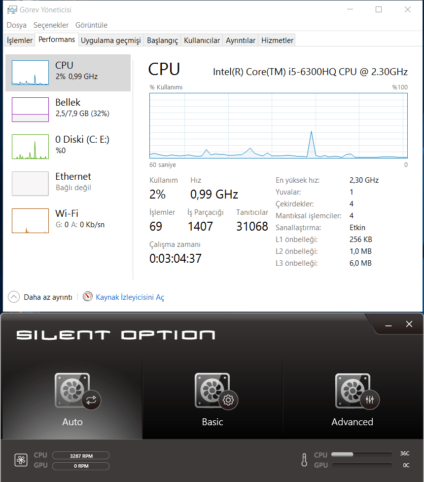Click the Resource Monitor gauge icon
The height and width of the screenshot is (482, 424).
(88, 297)
